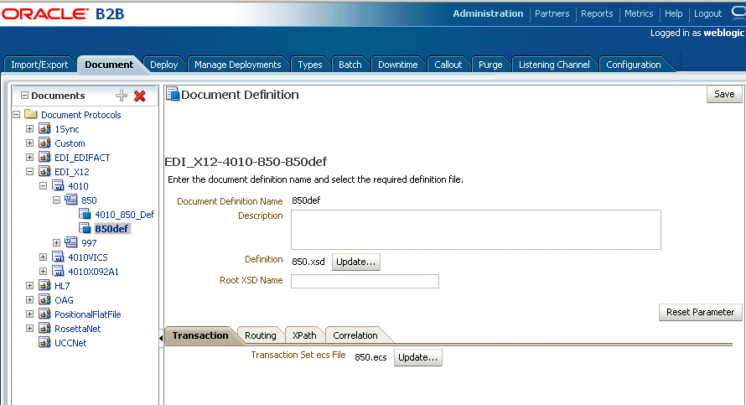Image resolution: width=746 pixels, height=405 pixels.
Task: Click the Root XSD Name field
Action: (x=365, y=281)
